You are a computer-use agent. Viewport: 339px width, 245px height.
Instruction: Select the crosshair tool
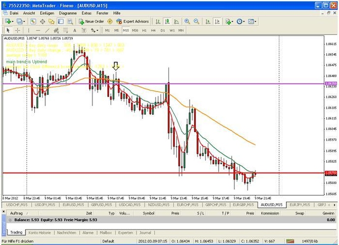[18, 31]
